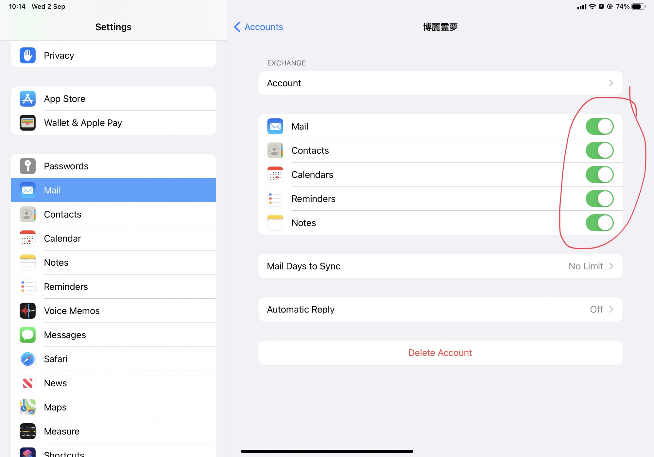654x457 pixels.
Task: Tap the Maps icon in sidebar
Action: pyautogui.click(x=27, y=407)
